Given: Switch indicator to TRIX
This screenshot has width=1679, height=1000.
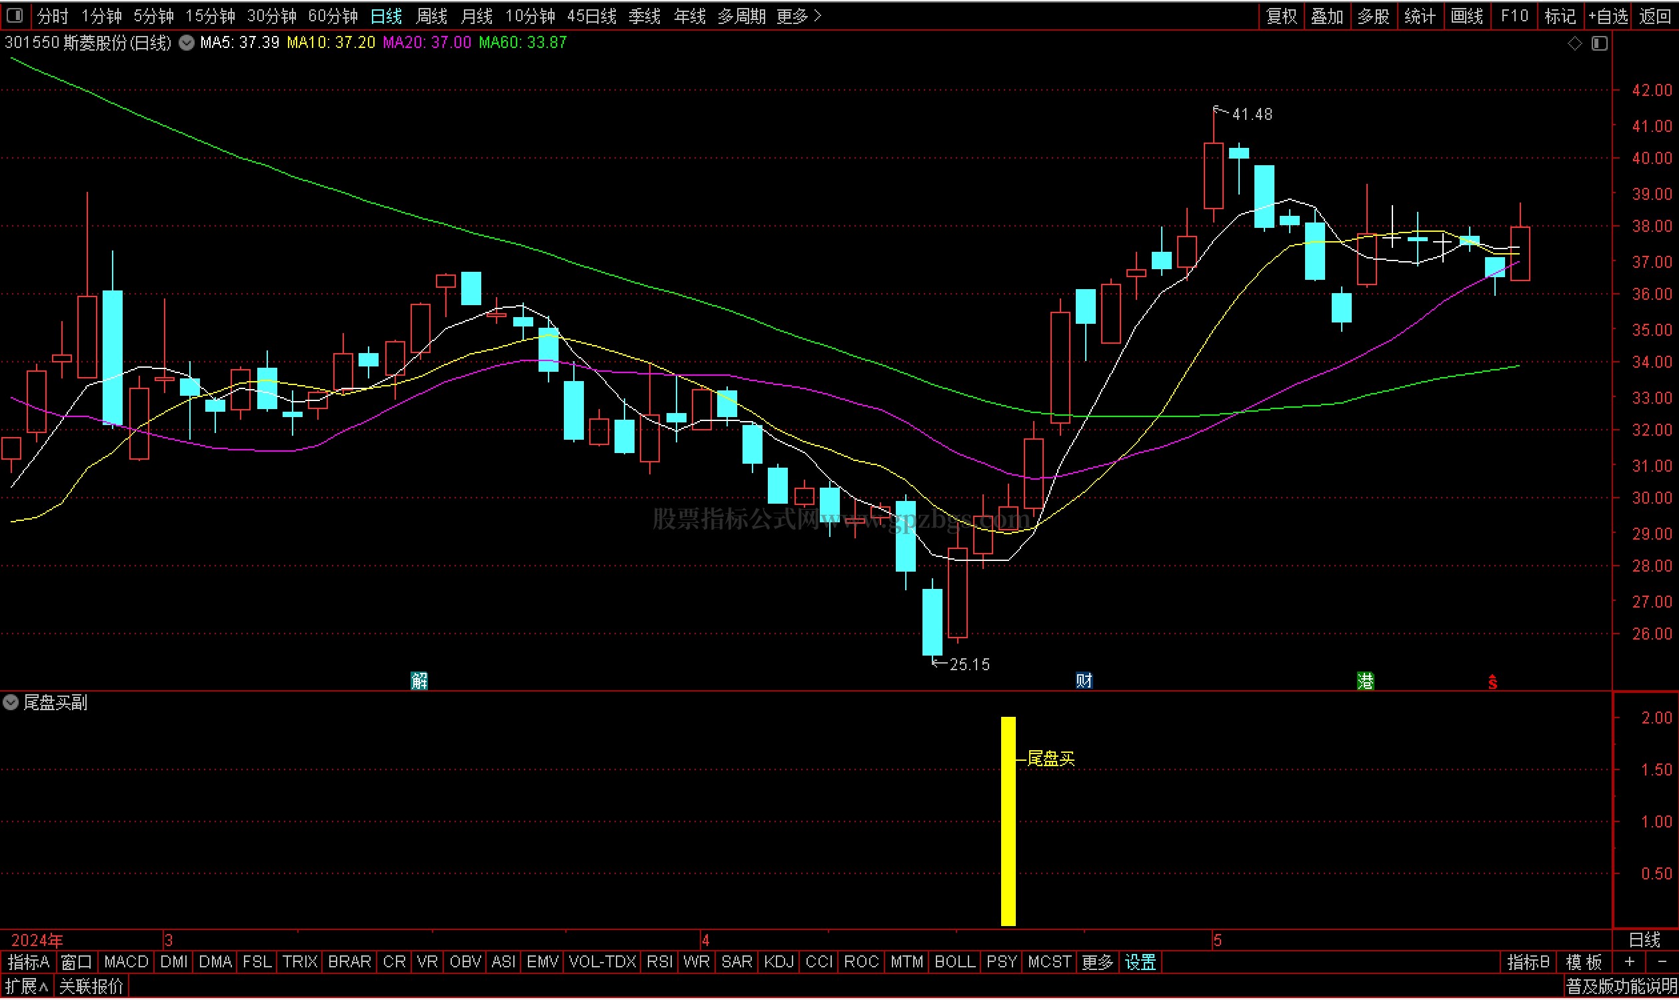Looking at the screenshot, I should [300, 962].
